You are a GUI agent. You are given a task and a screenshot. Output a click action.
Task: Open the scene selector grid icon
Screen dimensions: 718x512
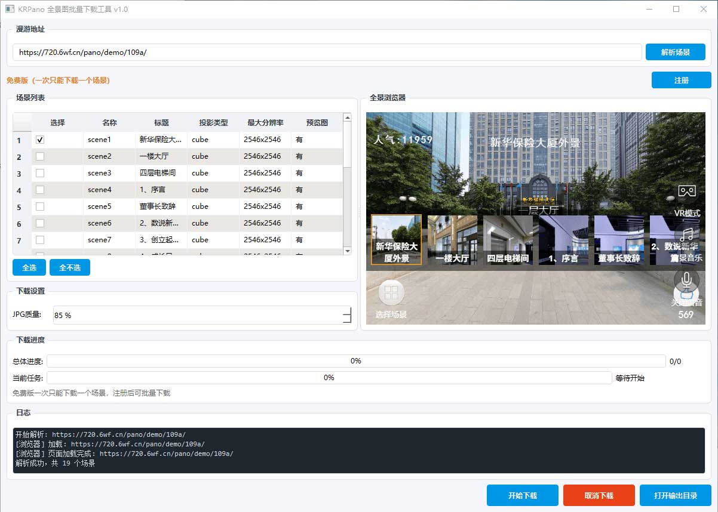[x=391, y=292]
